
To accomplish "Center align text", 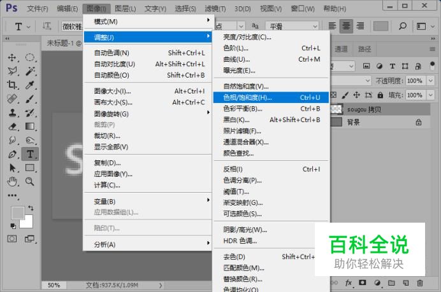I will click(x=346, y=26).
